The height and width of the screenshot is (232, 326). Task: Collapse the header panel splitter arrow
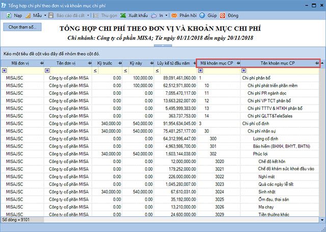[163, 45]
